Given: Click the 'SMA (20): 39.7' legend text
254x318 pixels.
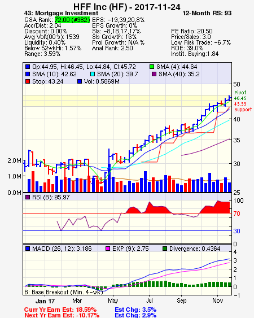Looking at the screenshot, I should (117, 74).
